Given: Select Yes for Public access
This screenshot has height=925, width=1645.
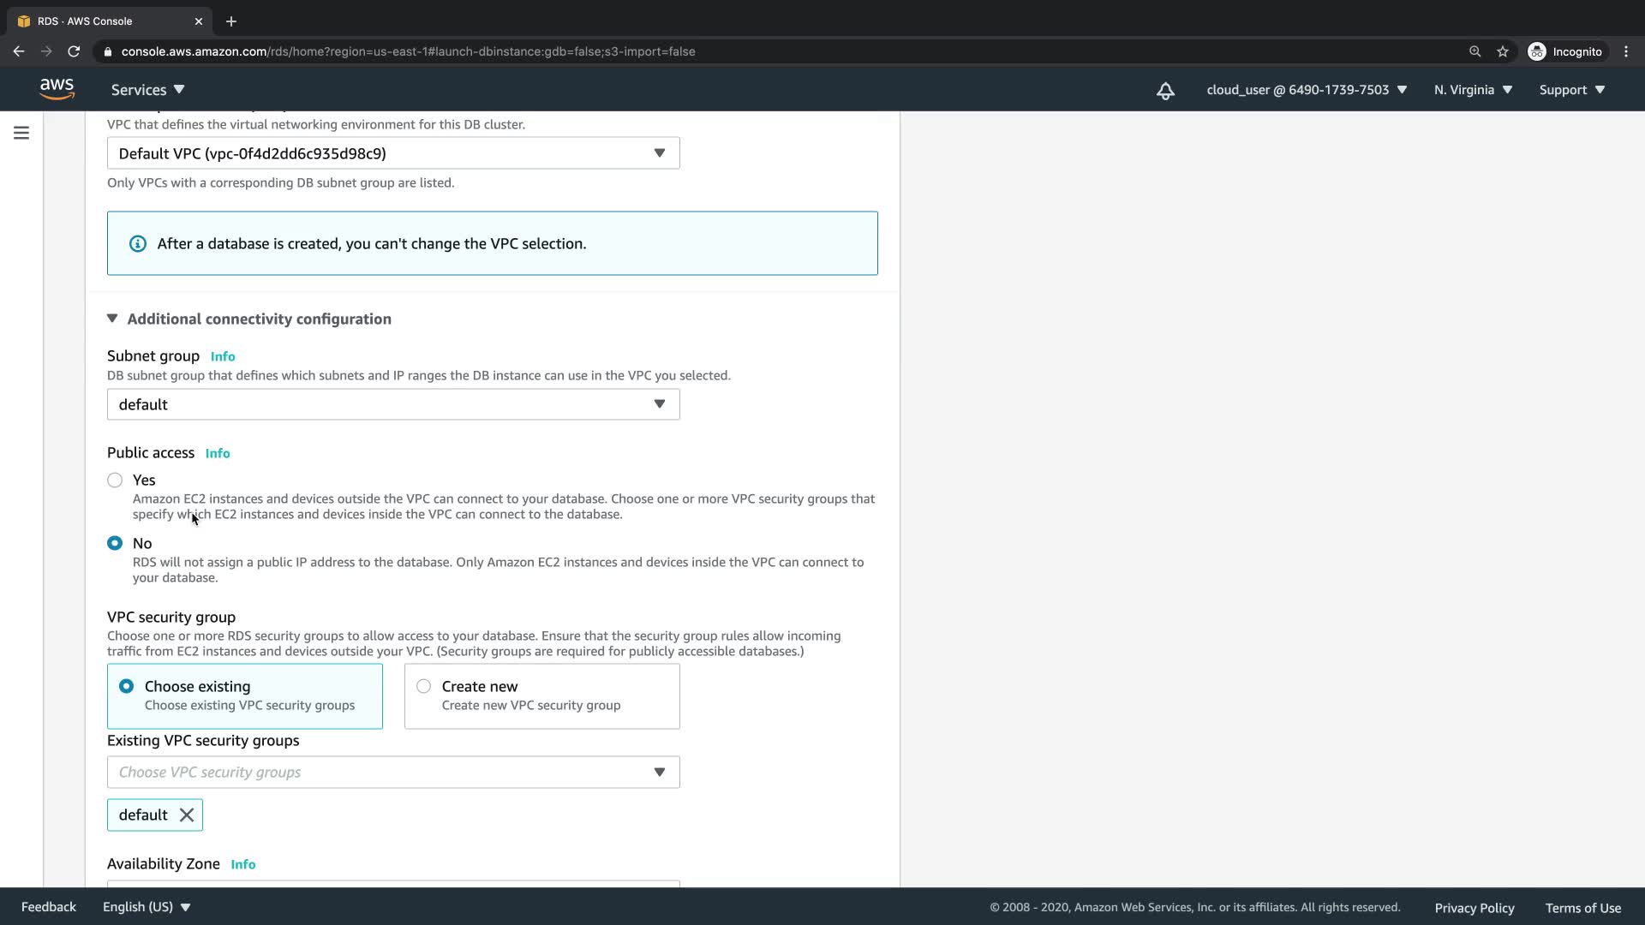Looking at the screenshot, I should pos(115,480).
